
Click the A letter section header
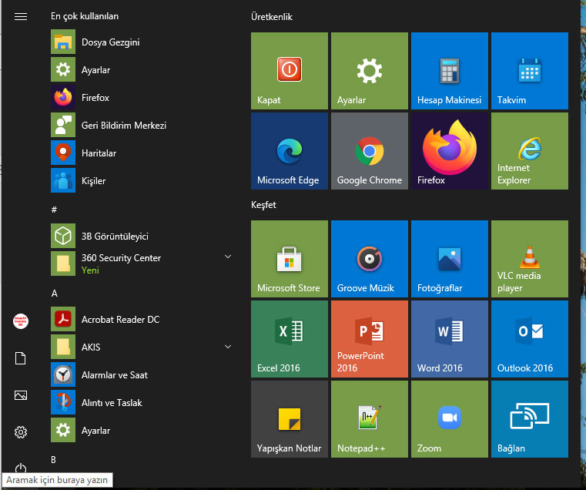54,294
